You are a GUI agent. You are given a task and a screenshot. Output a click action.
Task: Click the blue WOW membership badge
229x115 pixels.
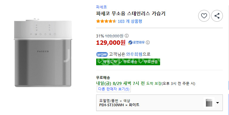pos(102,54)
